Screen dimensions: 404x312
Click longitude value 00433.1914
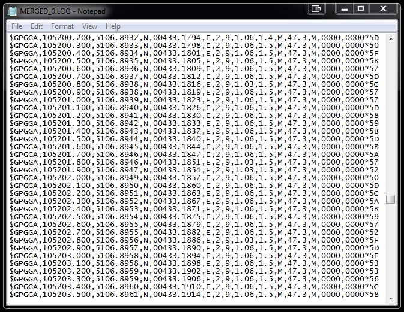click(x=177, y=295)
